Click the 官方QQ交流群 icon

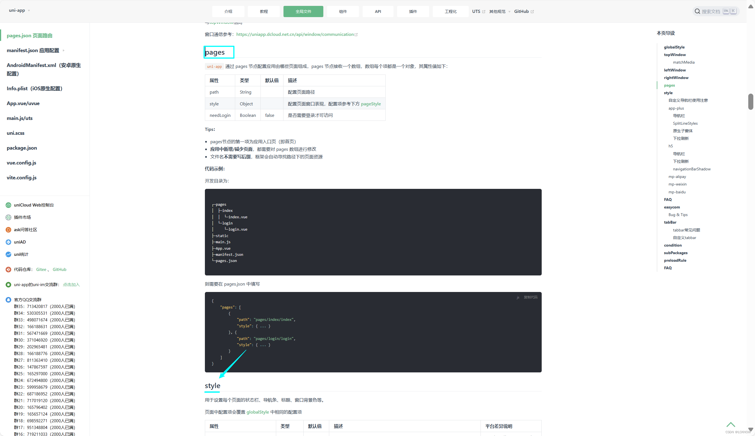[8, 300]
